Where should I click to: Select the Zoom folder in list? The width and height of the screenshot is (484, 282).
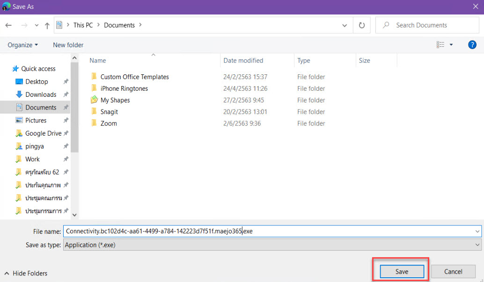coord(109,123)
